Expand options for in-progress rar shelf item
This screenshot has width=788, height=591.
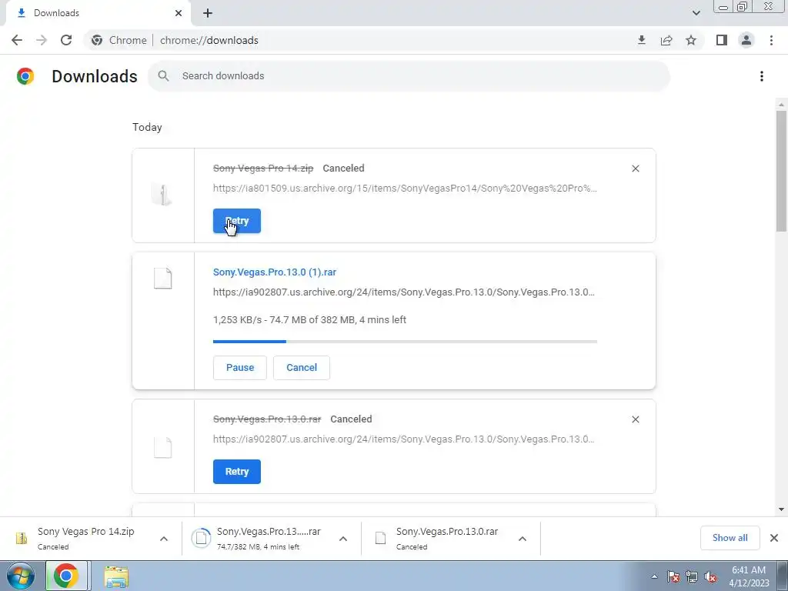coord(342,539)
